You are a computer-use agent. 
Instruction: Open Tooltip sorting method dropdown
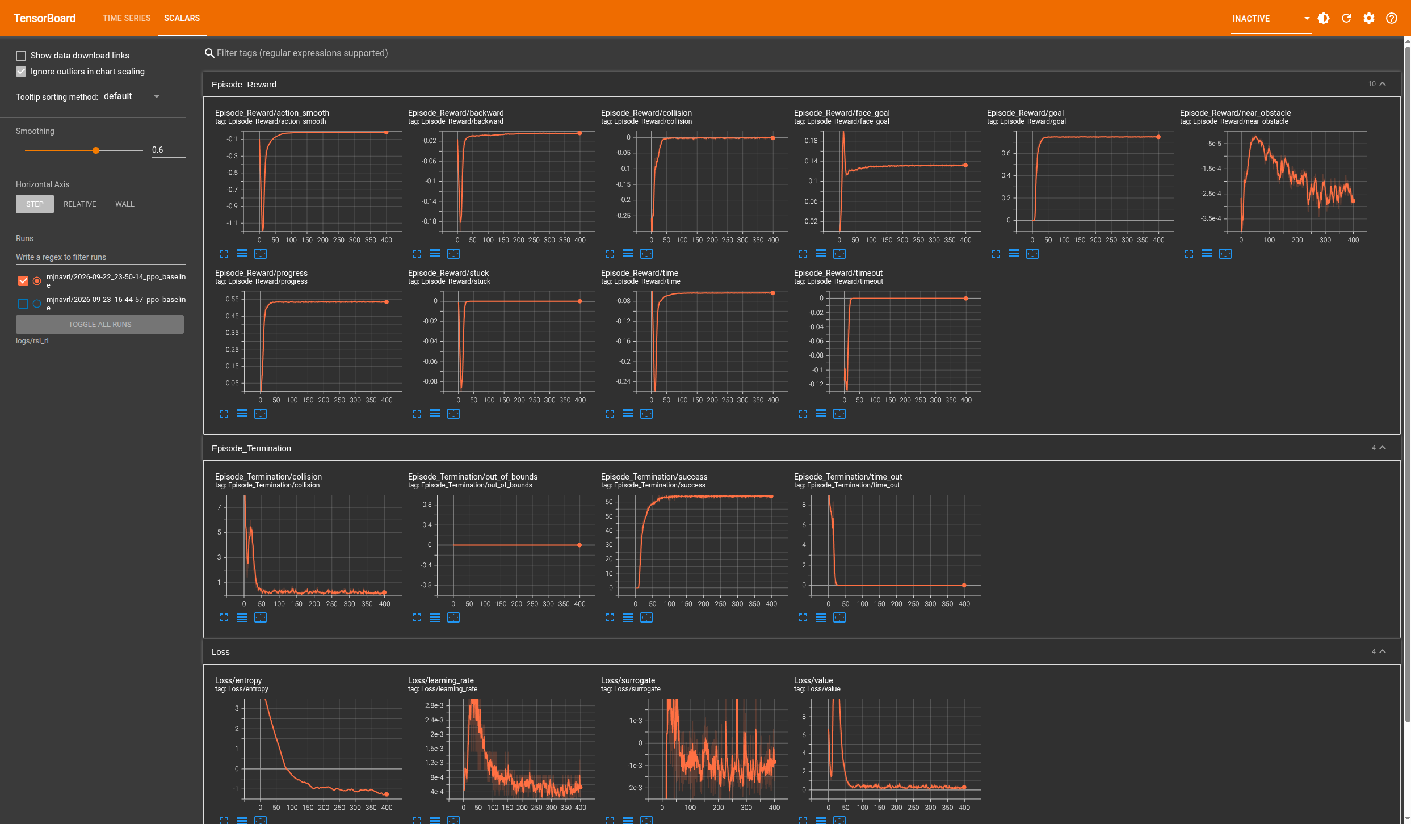click(133, 96)
